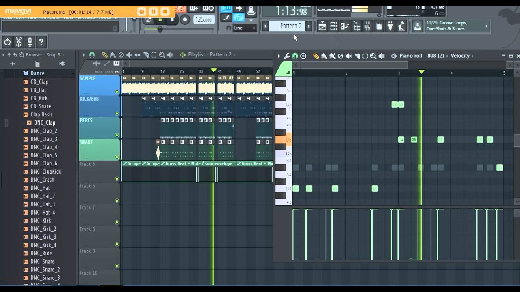Image resolution: width=520 pixels, height=292 pixels.
Task: Add new pattern with plus button
Action: click(308, 26)
